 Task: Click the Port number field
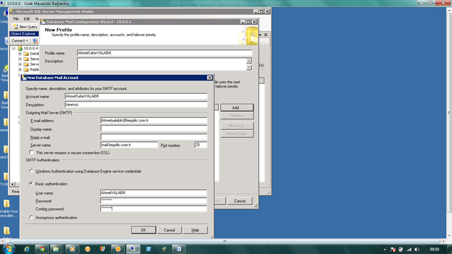[201, 145]
